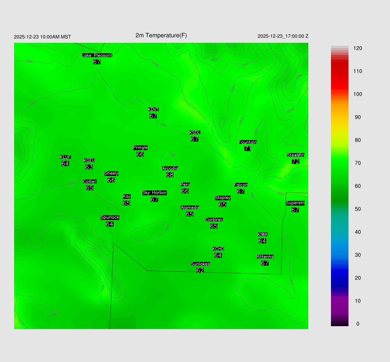Click the red 110 band on color bar
The image size is (390, 362).
coord(339,71)
